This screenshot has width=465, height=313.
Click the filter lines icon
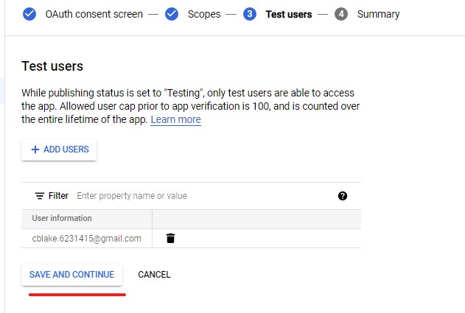click(x=40, y=196)
